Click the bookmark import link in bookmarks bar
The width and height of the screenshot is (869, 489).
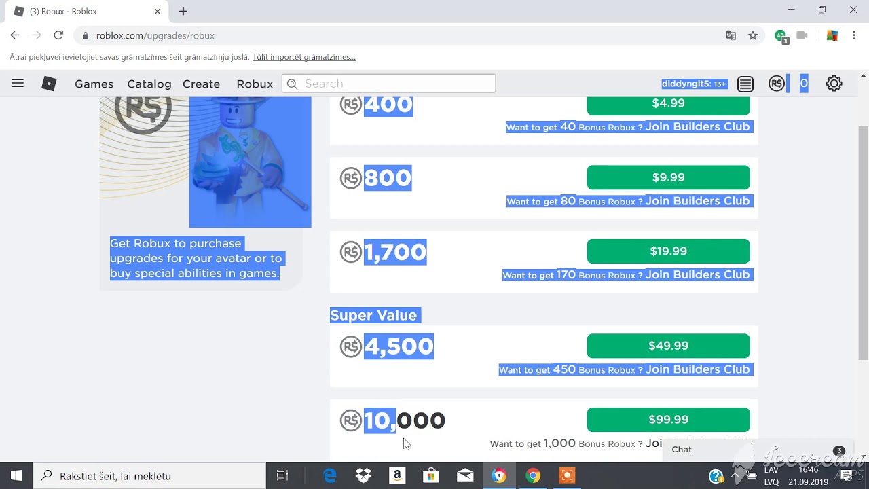coord(303,57)
